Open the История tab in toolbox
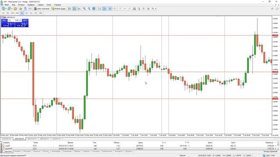 pos(27,151)
